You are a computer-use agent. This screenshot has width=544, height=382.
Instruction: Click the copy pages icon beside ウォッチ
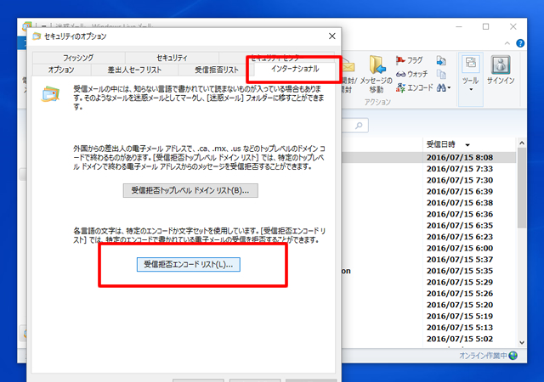pyautogui.click(x=441, y=75)
